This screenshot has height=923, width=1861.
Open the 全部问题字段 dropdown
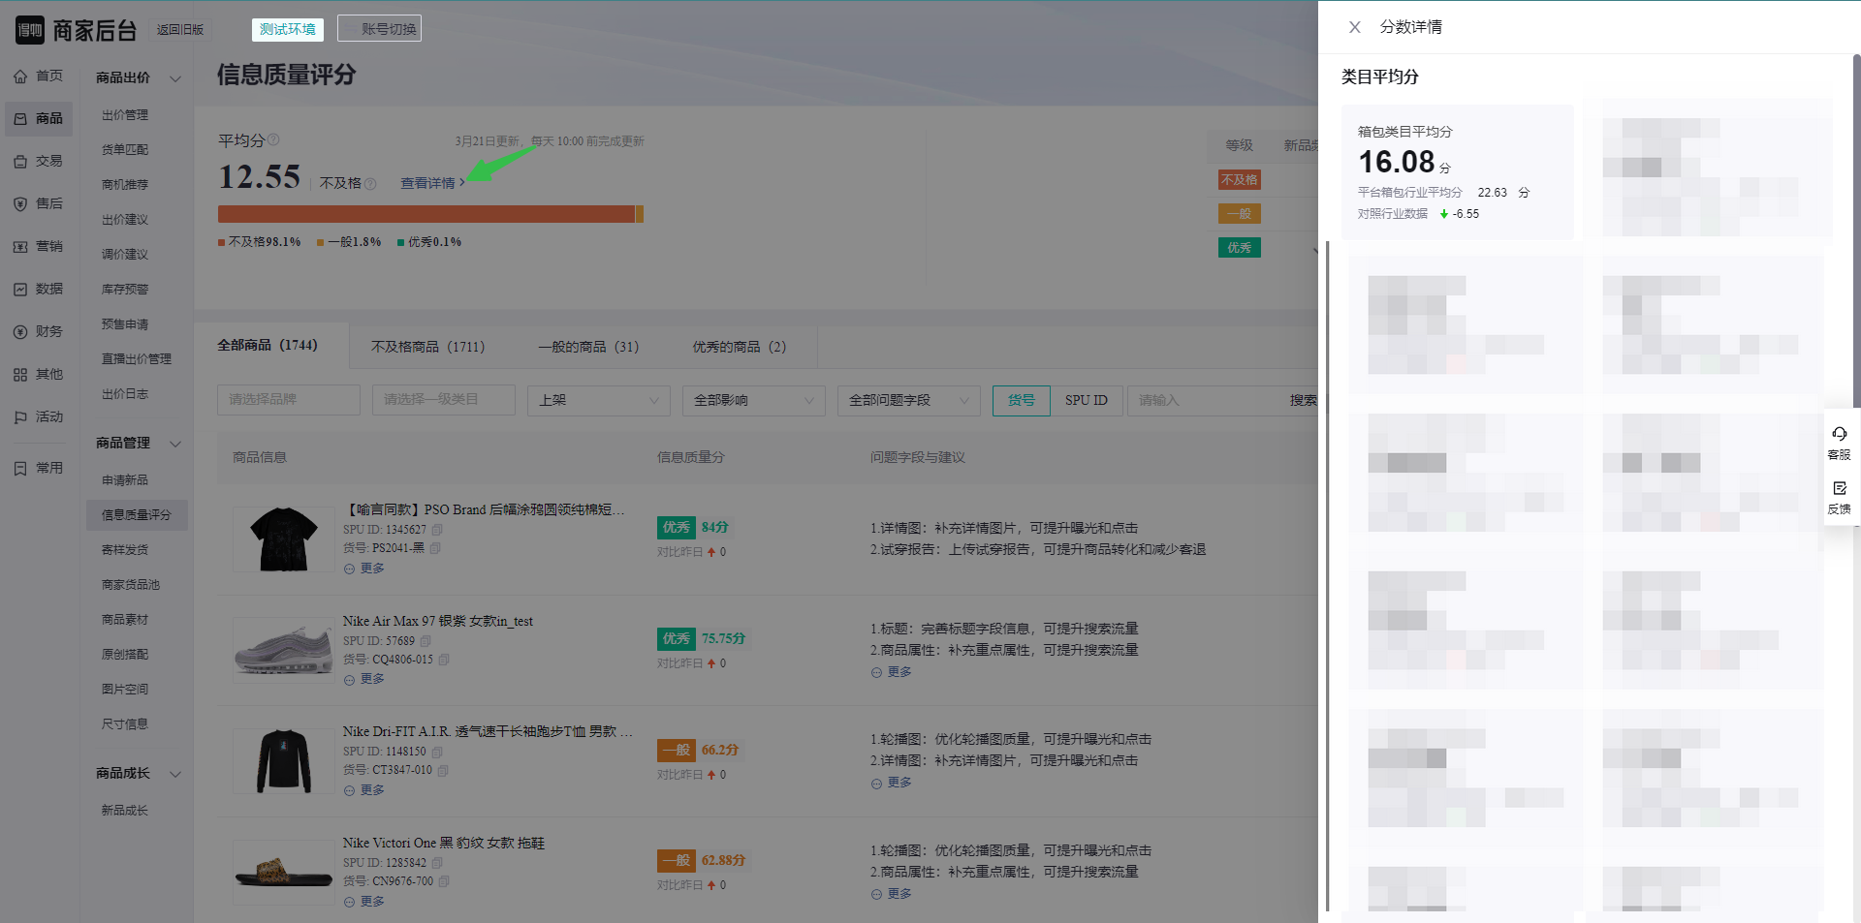909,400
